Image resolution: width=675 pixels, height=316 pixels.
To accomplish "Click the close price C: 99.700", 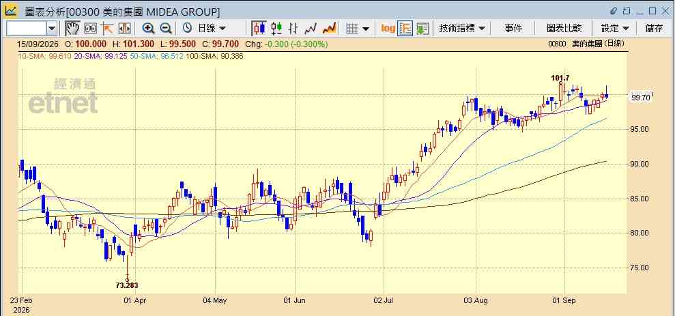I will point(221,44).
